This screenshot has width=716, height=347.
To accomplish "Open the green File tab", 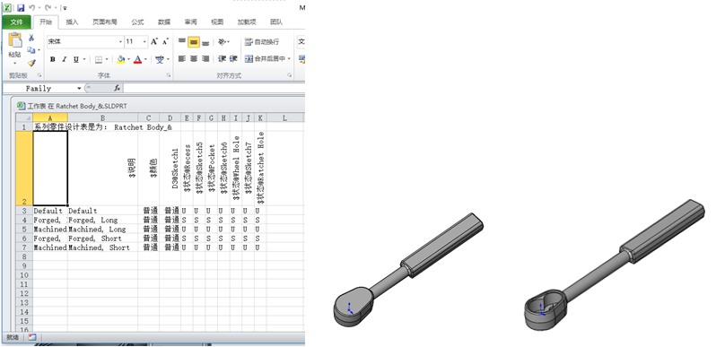I will click(x=16, y=22).
